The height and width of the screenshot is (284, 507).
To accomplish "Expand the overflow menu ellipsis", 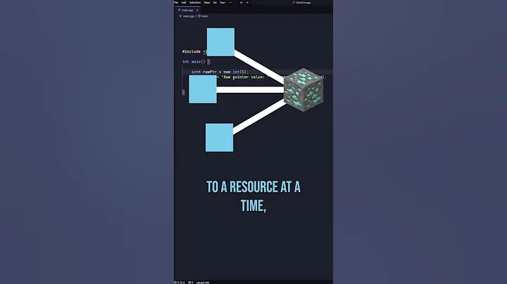I will click(230, 3).
